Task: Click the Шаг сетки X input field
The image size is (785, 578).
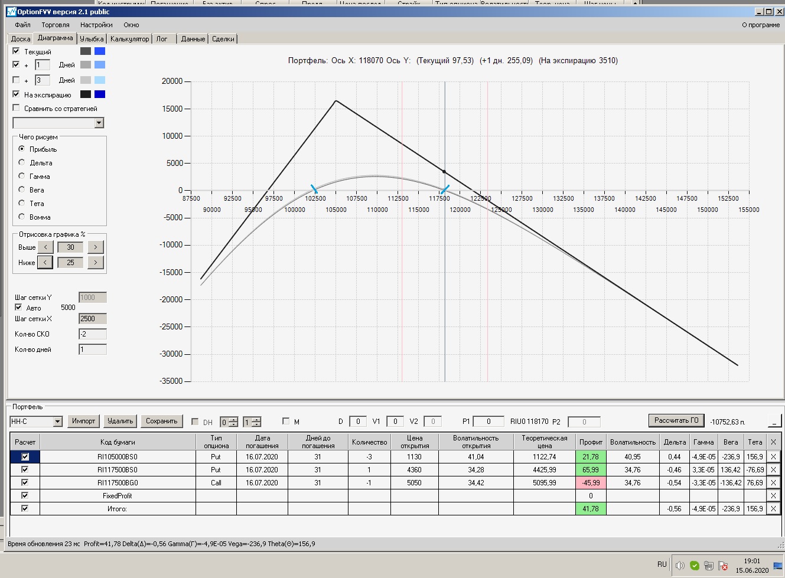Action: coord(93,319)
